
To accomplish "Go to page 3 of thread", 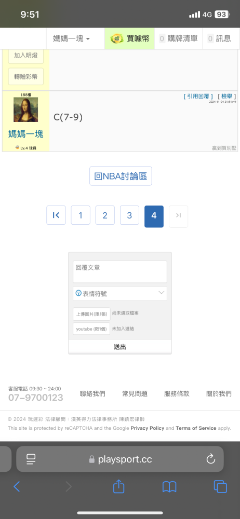I will [130, 215].
